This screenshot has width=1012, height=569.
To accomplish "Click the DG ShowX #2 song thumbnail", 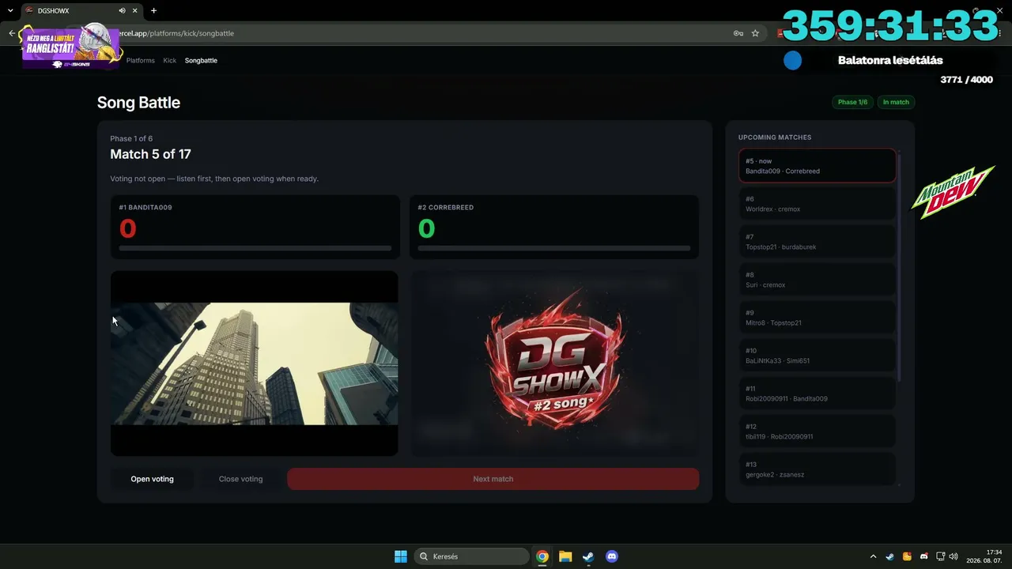I will (554, 364).
